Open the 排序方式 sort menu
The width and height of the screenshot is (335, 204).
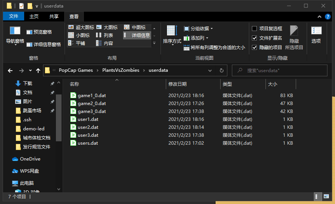click(172, 36)
